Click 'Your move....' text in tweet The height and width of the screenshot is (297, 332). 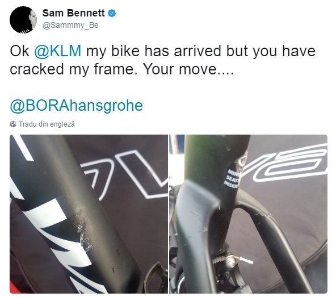[x=188, y=69]
